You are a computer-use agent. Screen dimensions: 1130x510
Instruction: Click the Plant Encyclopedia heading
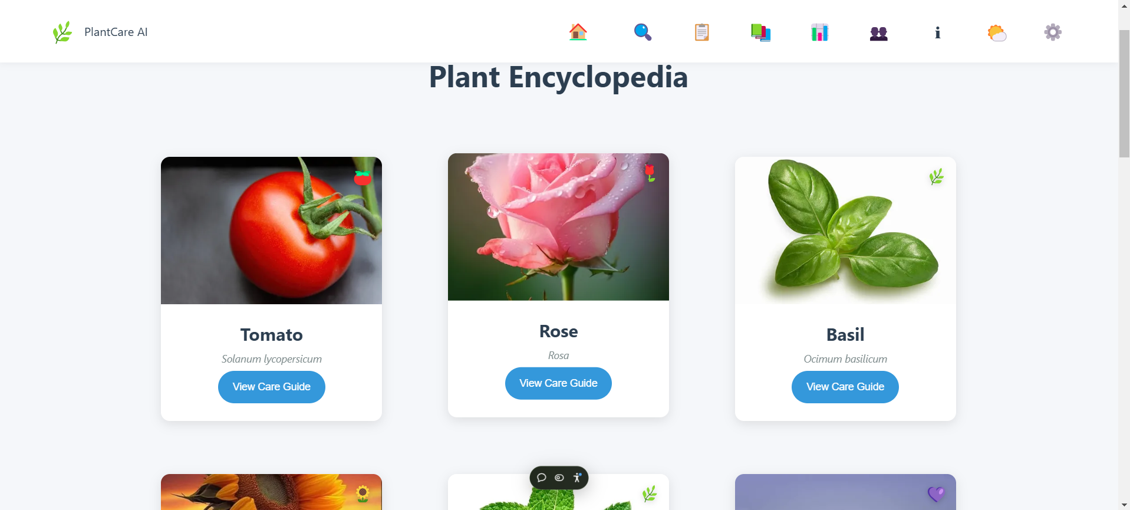[558, 77]
